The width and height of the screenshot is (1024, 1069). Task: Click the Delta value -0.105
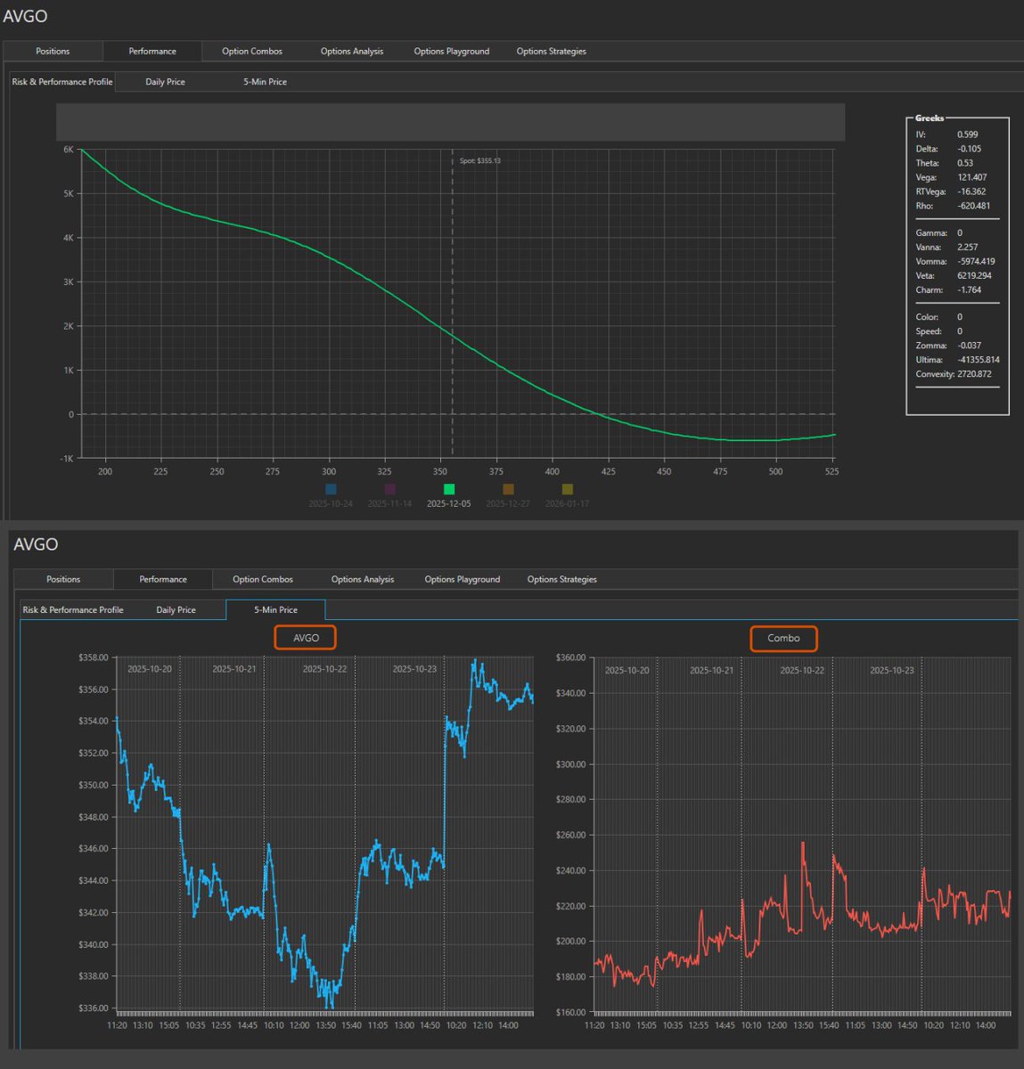(x=970, y=149)
